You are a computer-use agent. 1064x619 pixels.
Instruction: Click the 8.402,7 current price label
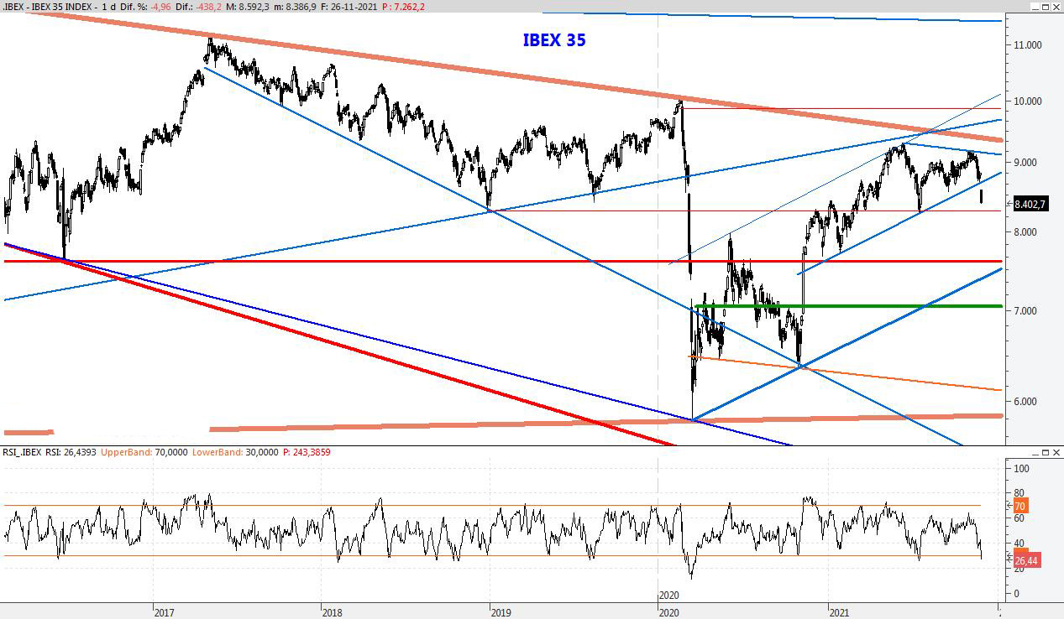(x=1030, y=204)
